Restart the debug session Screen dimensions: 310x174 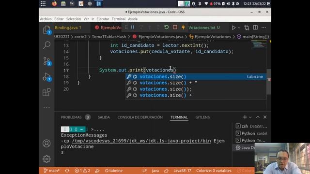[166, 27]
